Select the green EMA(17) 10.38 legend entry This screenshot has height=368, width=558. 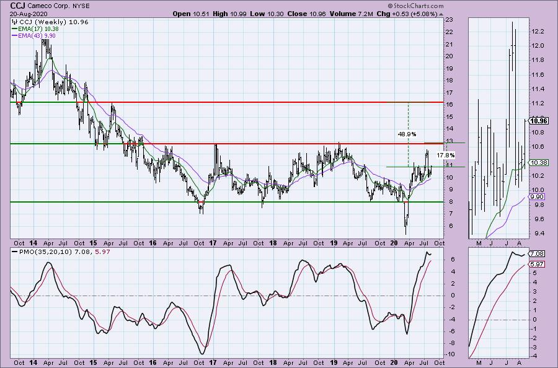click(35, 28)
